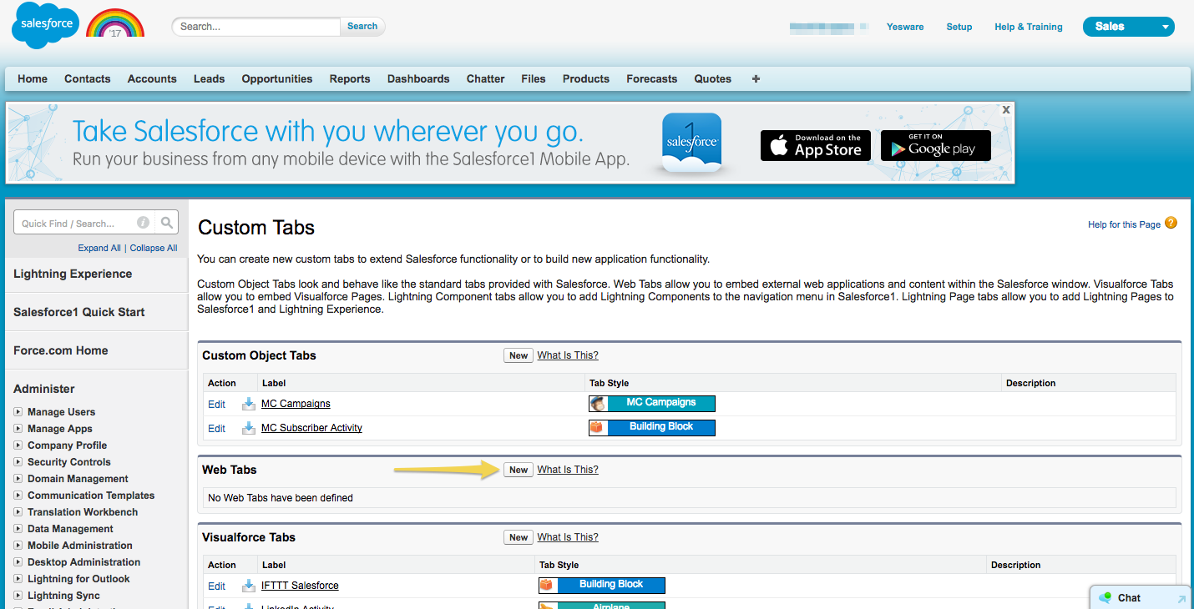Click the Quick Find magnifier icon
1194x609 pixels.
pyautogui.click(x=167, y=223)
